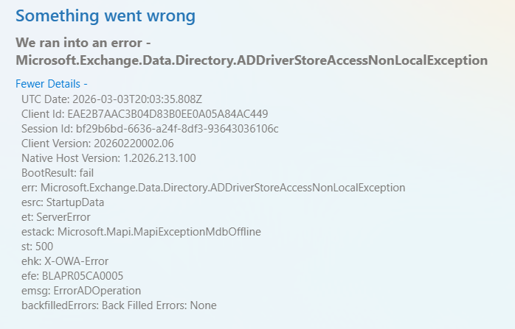Viewport: 515px width, 329px height.
Task: Click the "Something went wrong" heading
Action: coord(108,15)
